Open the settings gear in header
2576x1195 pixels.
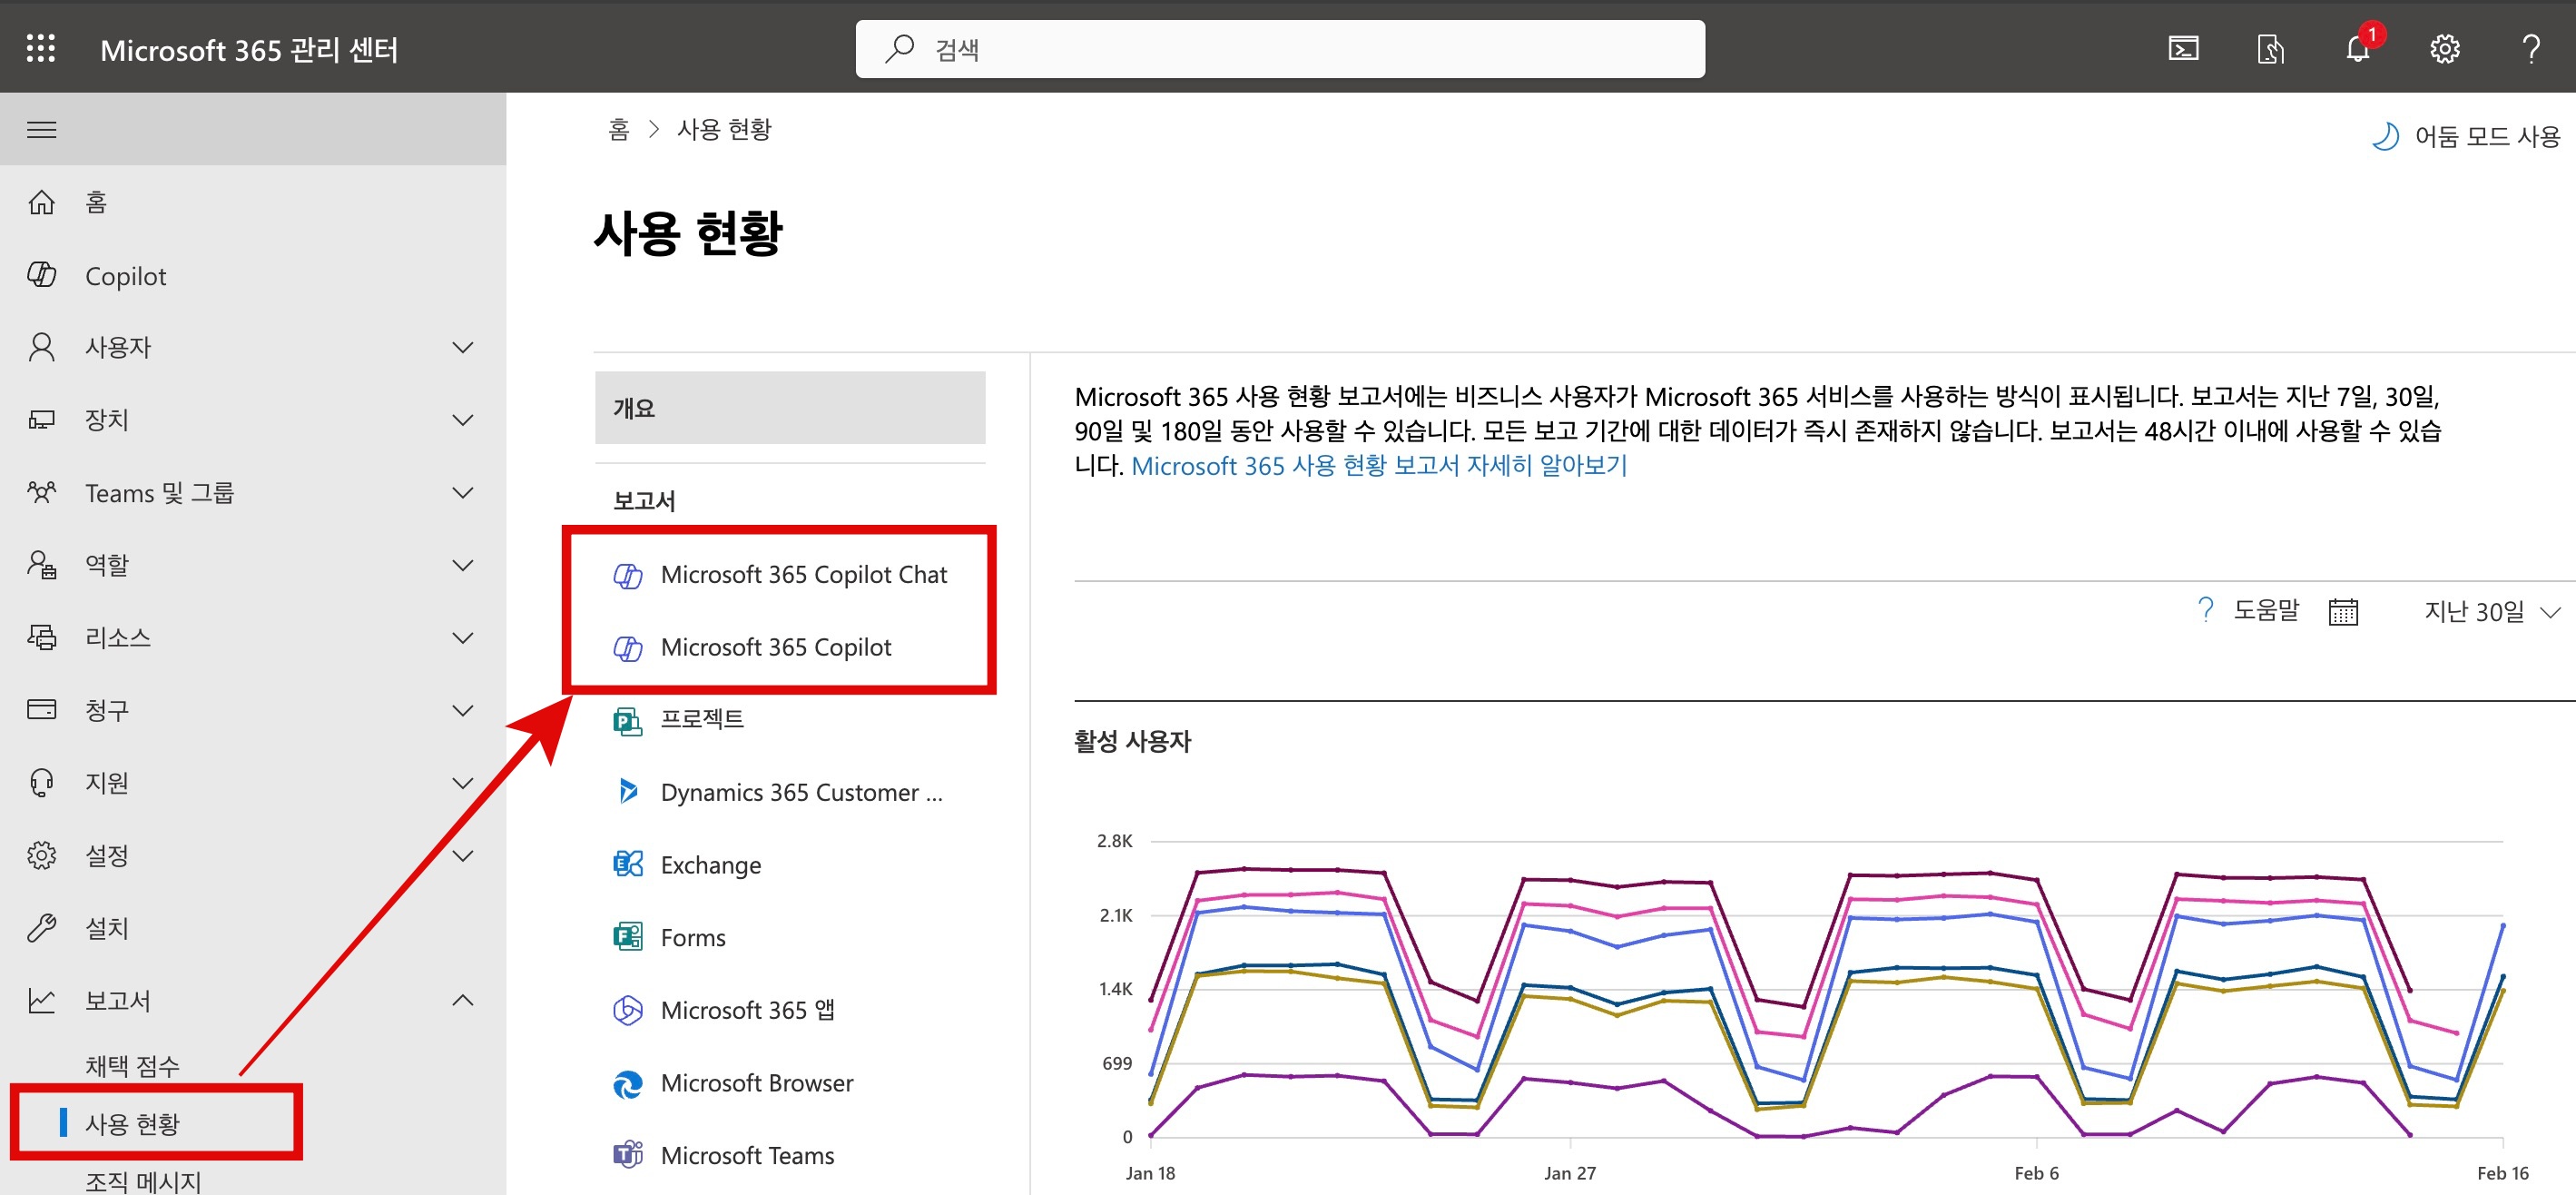tap(2444, 49)
